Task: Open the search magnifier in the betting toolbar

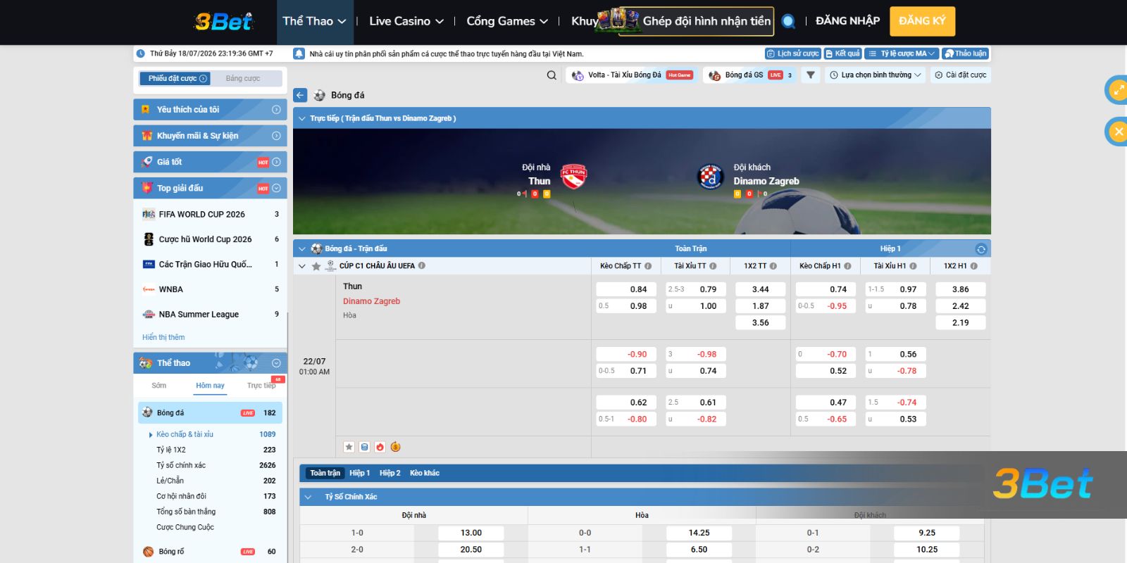Action: 552,75
